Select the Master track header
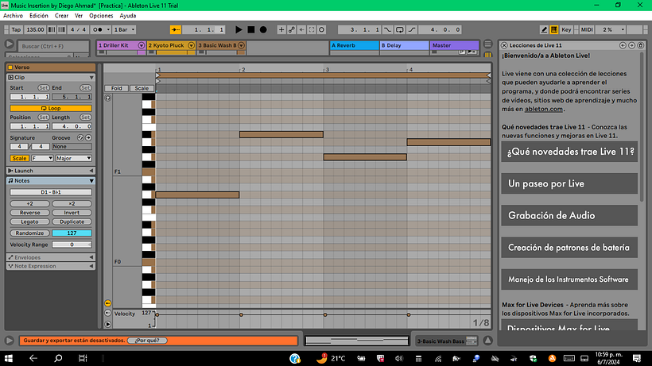The height and width of the screenshot is (366, 652). [454, 45]
